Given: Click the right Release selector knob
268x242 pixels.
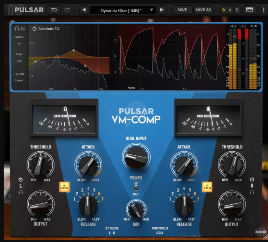Looking at the screenshot, I should 184,205.
